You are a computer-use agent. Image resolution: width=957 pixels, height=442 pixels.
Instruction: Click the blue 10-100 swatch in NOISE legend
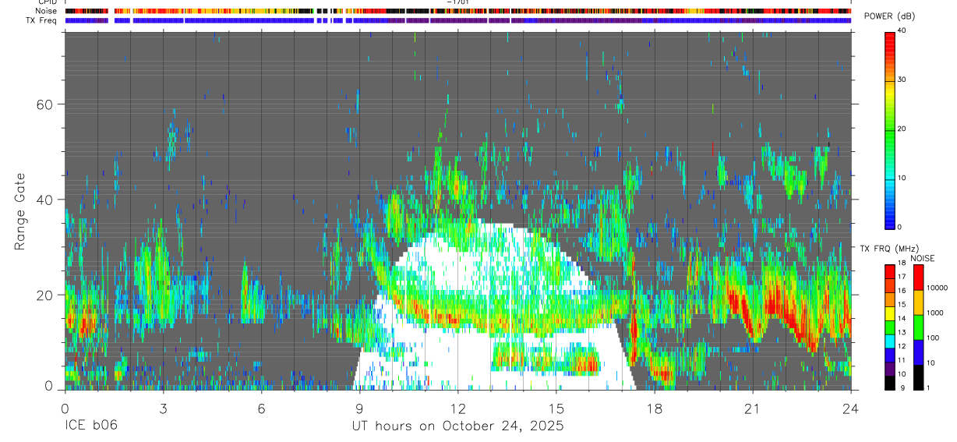(x=919, y=352)
